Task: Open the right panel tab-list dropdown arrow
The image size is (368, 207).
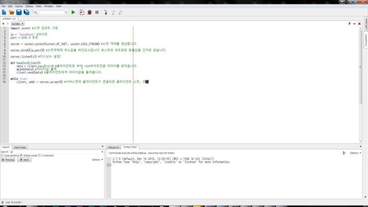Action: click(x=361, y=147)
